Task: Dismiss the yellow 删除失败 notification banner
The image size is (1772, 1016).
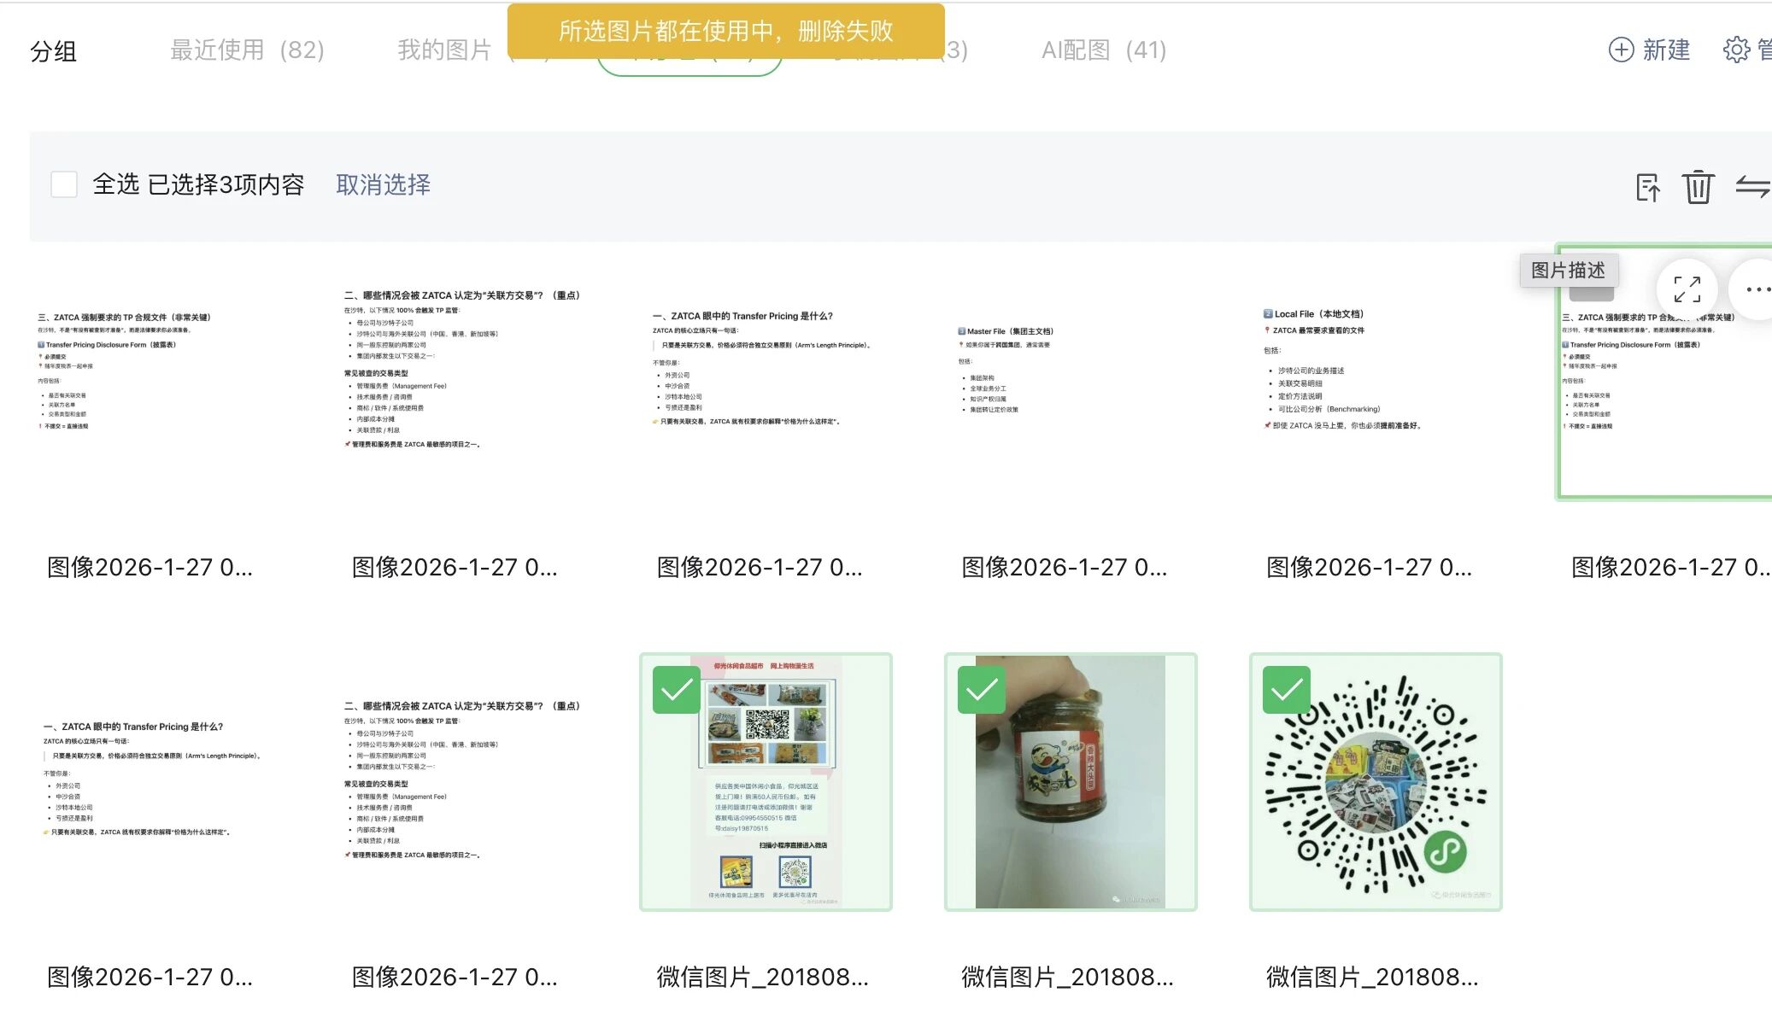Action: pos(725,32)
